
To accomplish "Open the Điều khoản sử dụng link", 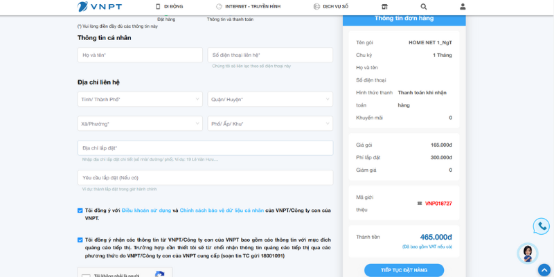I will tap(146, 211).
